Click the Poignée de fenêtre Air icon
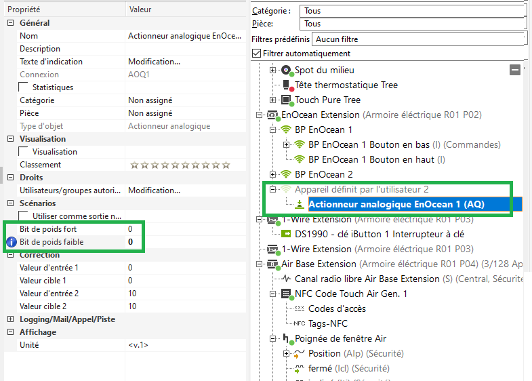 click(x=287, y=339)
